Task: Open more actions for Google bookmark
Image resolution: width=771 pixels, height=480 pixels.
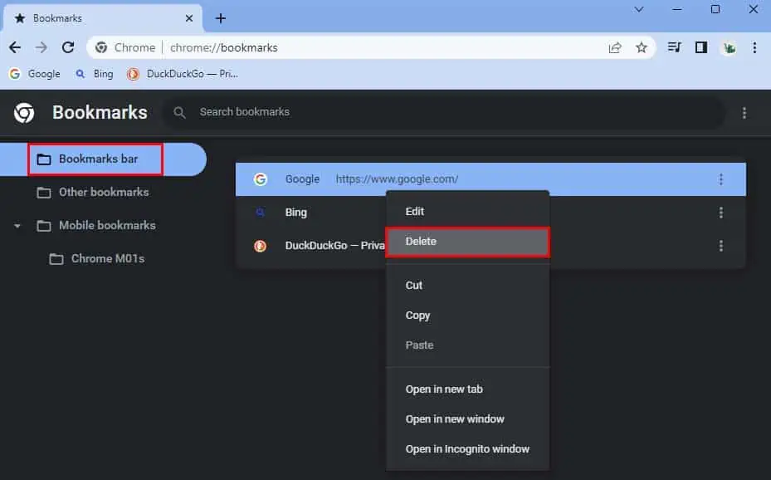Action: point(721,179)
